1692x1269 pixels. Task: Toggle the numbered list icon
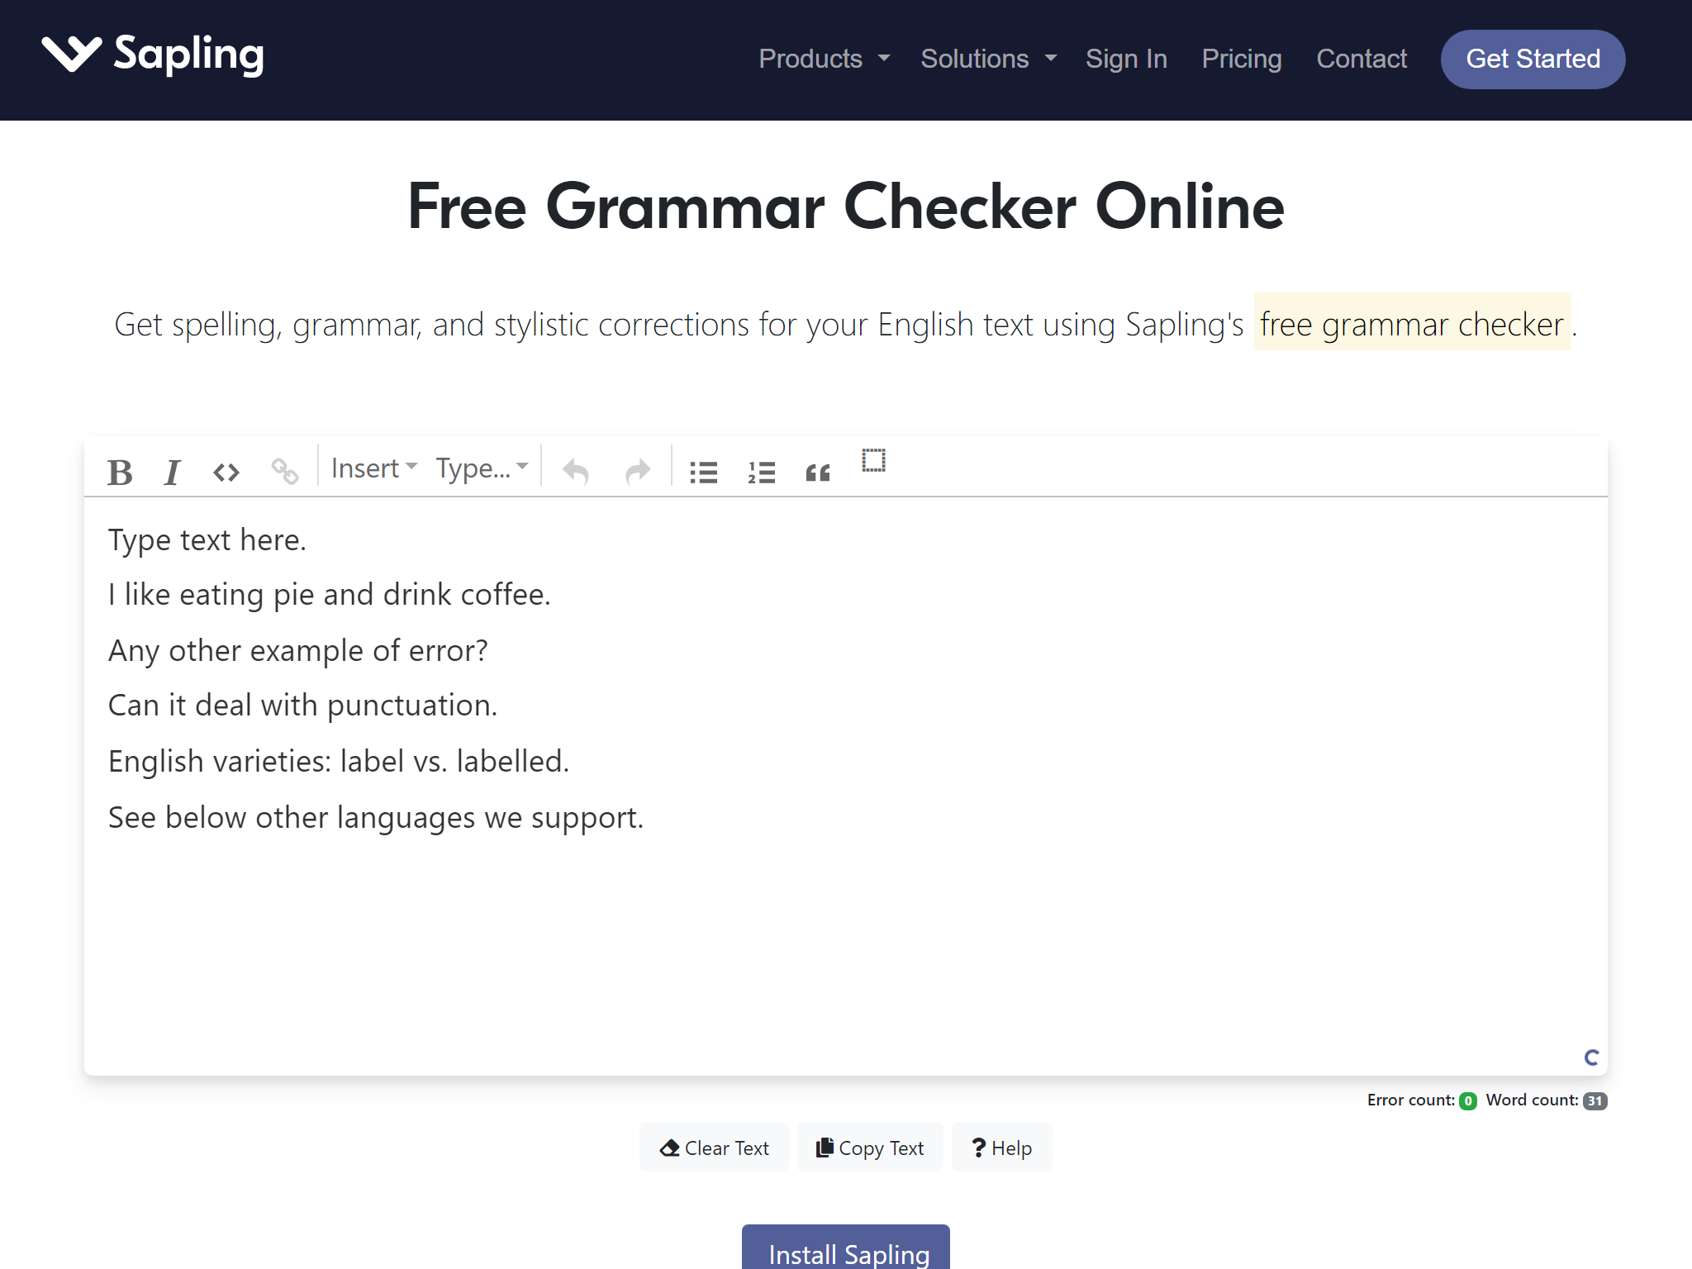point(761,473)
